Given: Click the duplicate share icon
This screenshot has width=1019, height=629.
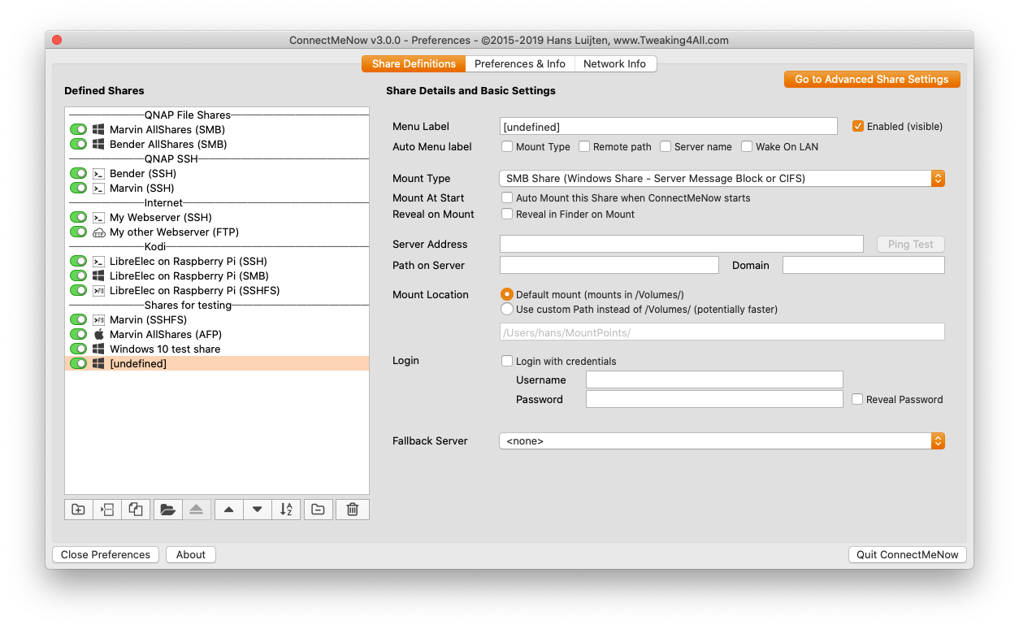Looking at the screenshot, I should (x=136, y=510).
